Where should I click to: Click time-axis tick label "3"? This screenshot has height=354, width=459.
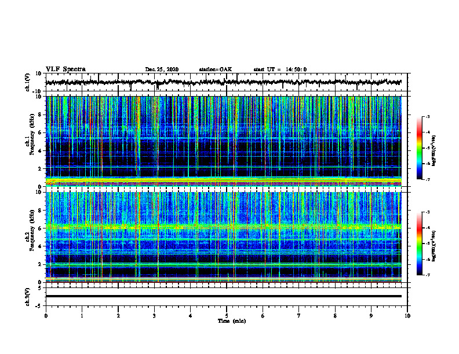(x=154, y=316)
